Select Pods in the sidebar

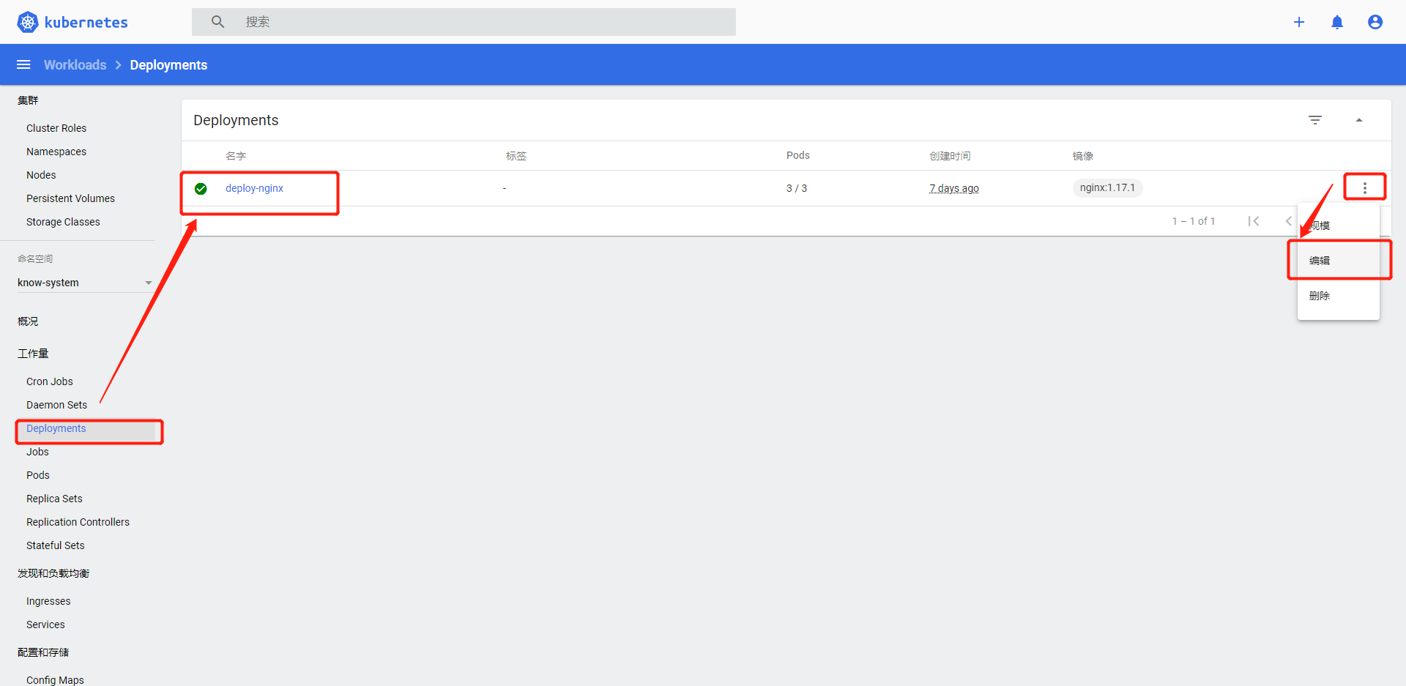(x=37, y=474)
